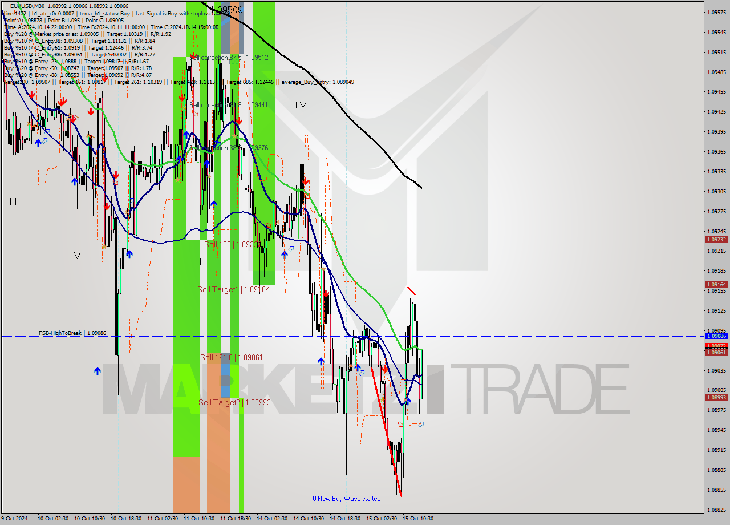Viewport: 730px width, 525px height.
Task: Click the 1.09575 price scale value
Action: click(716, 12)
